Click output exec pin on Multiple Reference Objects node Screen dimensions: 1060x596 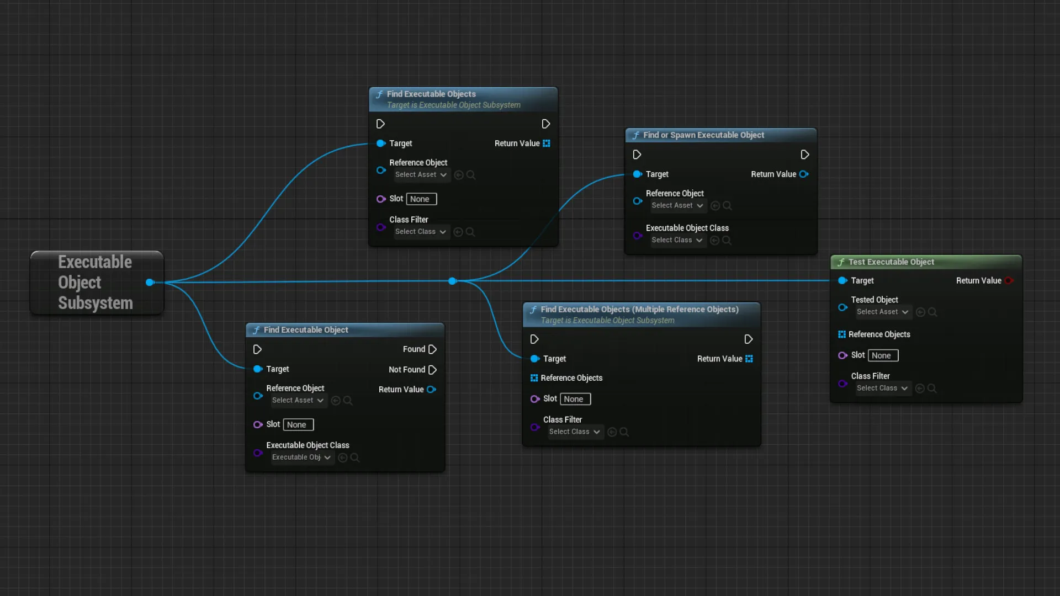[x=748, y=339]
